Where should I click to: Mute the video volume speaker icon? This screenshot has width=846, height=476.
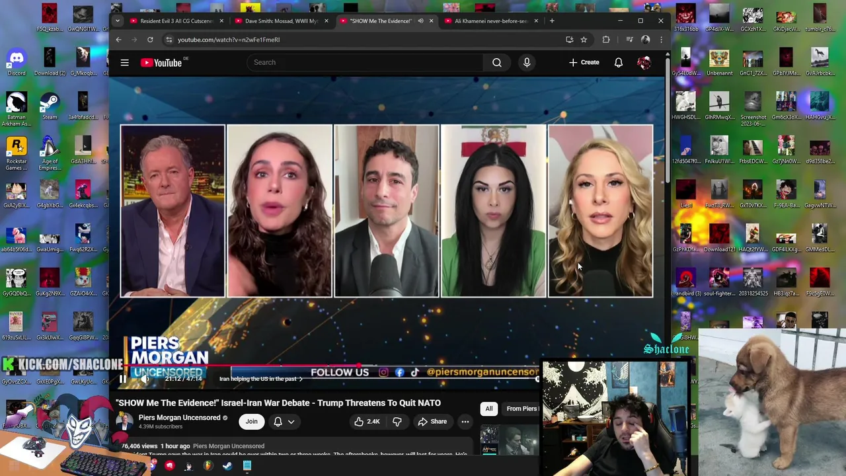point(145,379)
